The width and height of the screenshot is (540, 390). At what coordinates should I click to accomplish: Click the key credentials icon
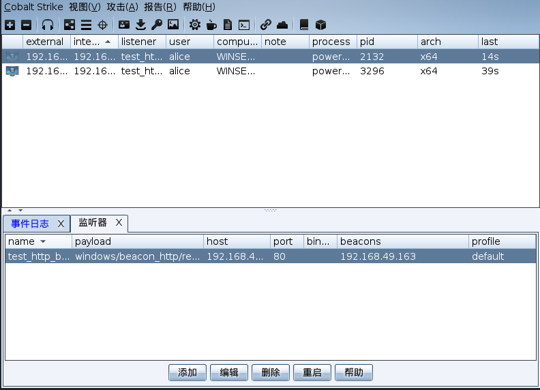[157, 25]
